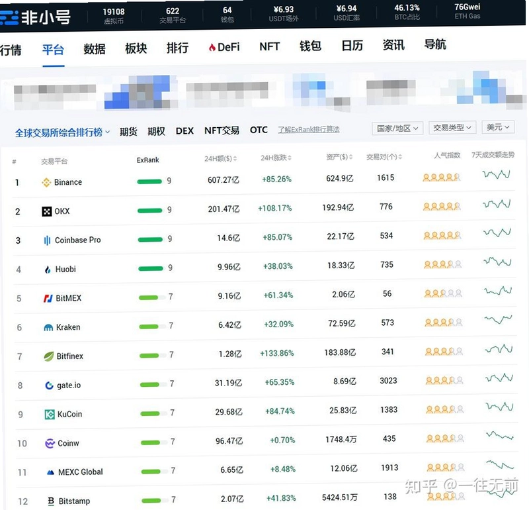Open the 日历 nav tab
529x510 pixels.
click(x=352, y=45)
